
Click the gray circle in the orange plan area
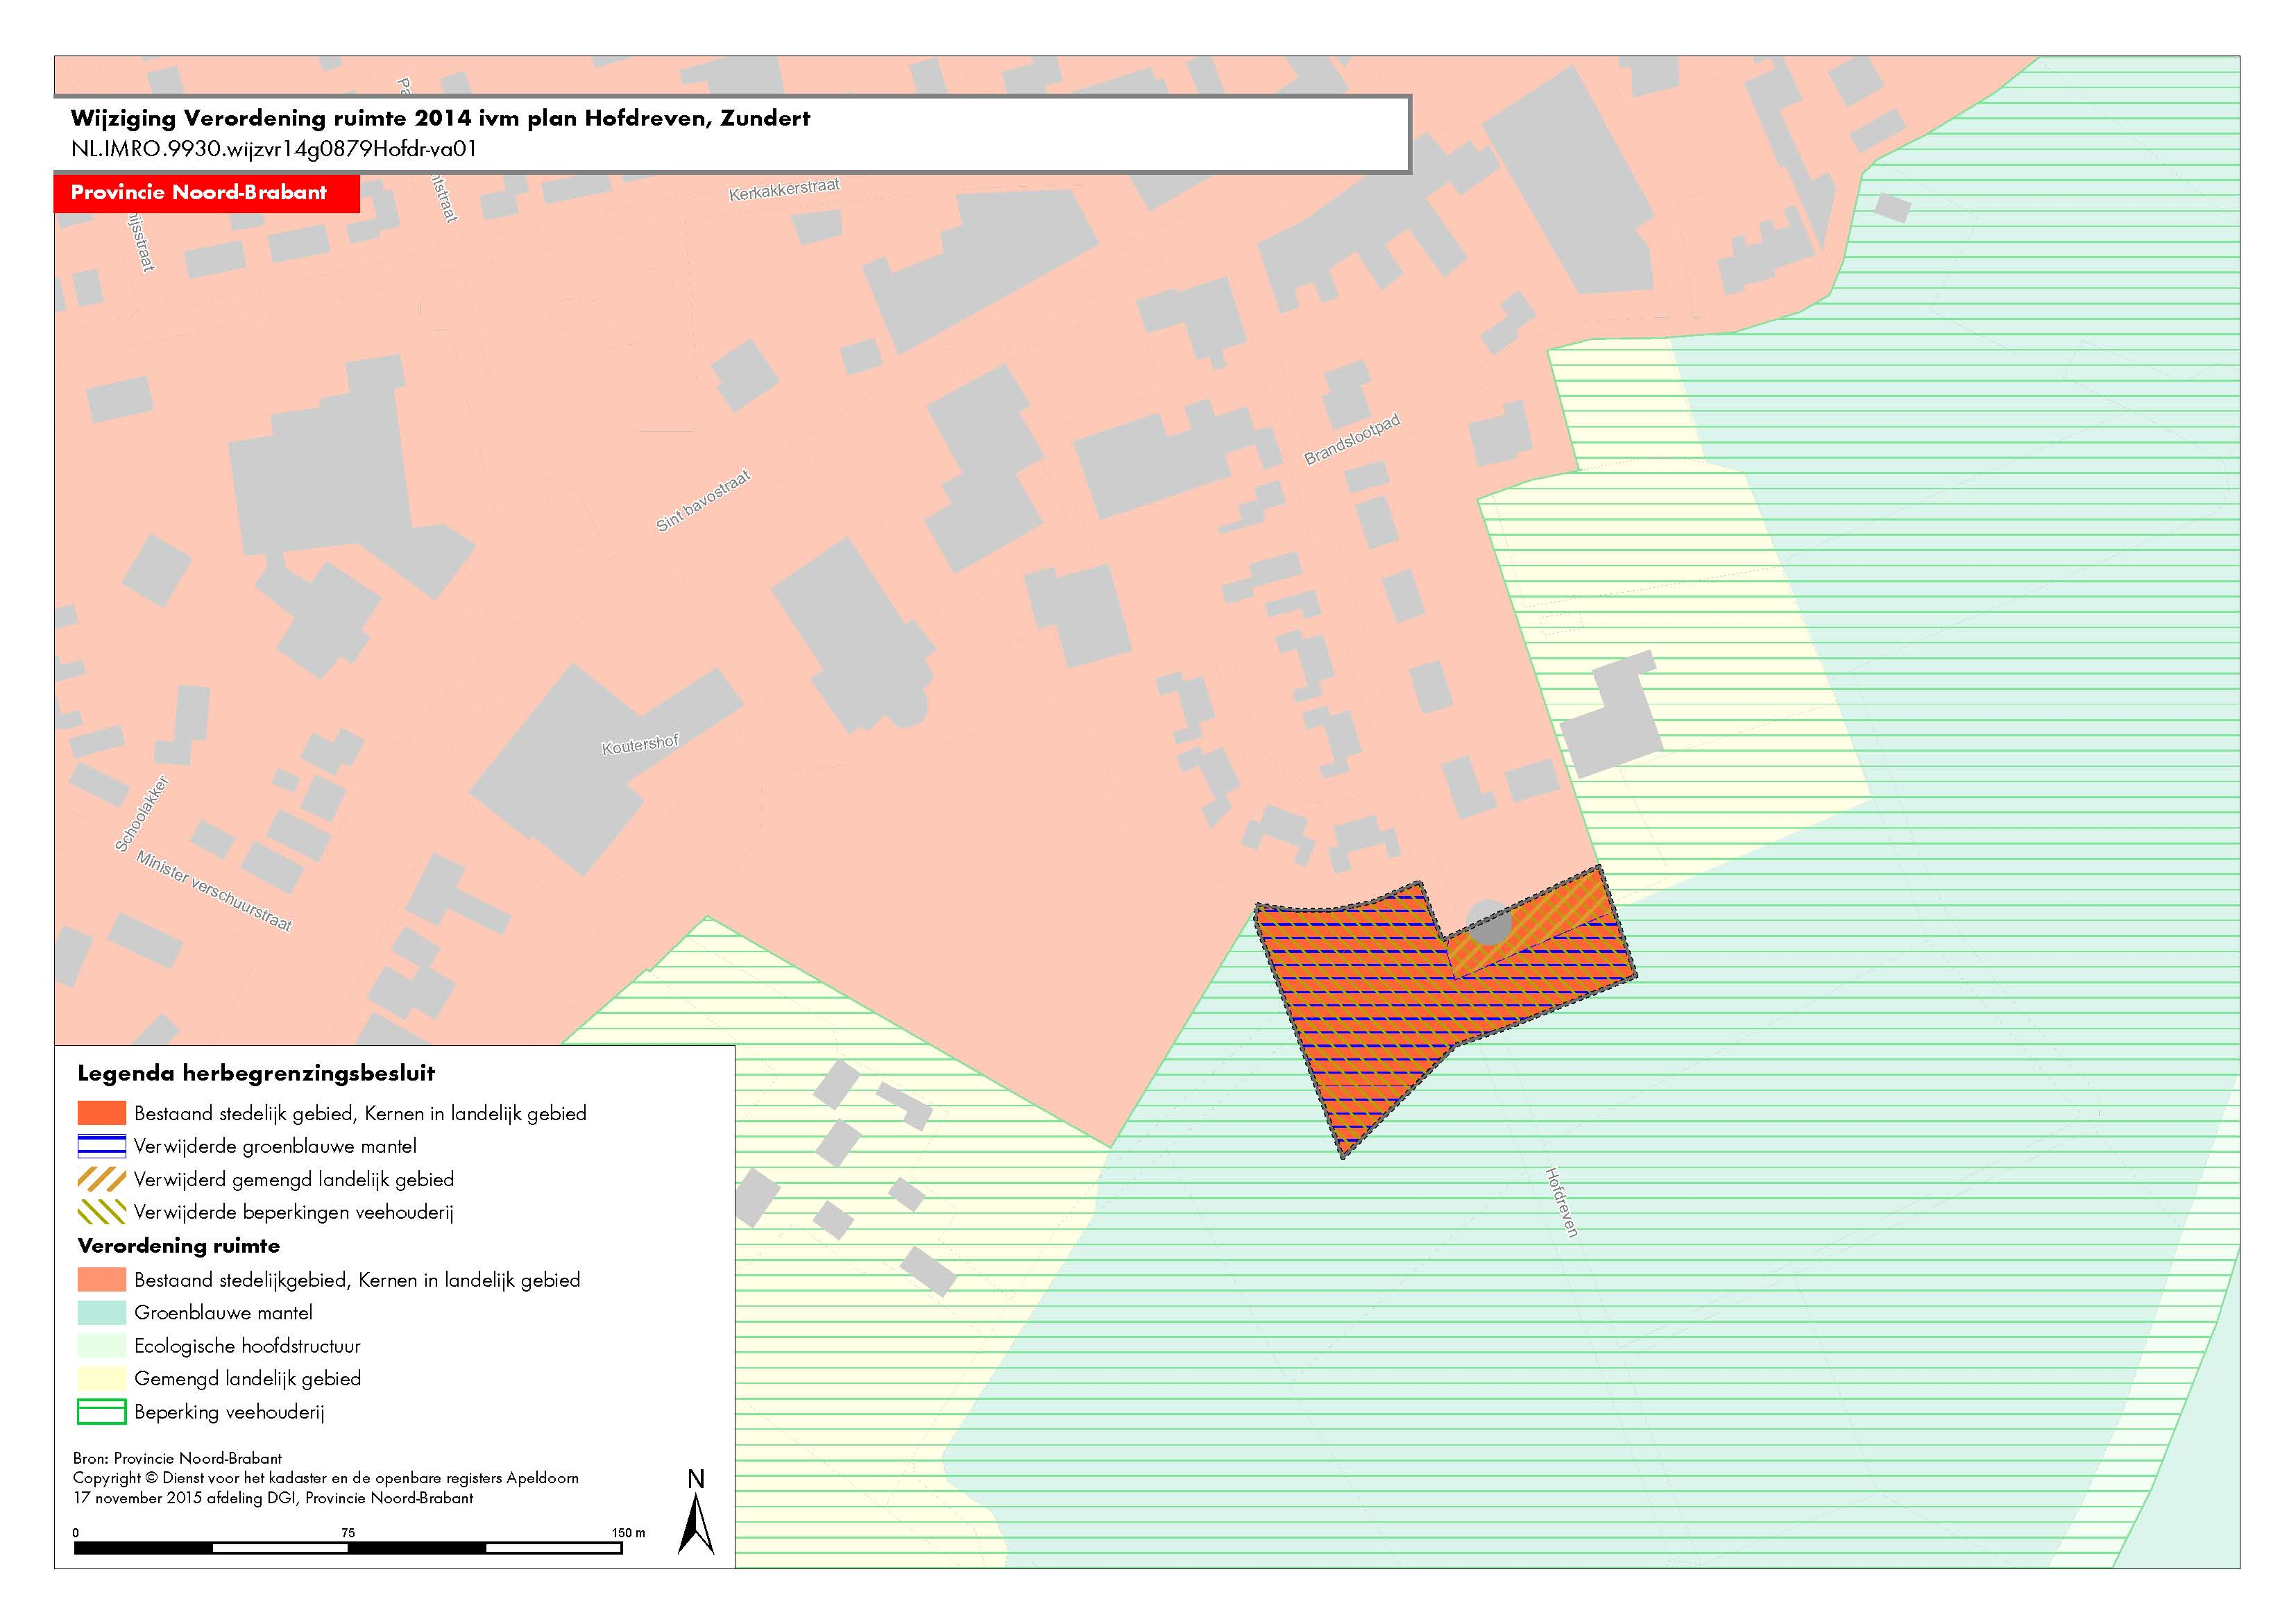(x=1490, y=923)
